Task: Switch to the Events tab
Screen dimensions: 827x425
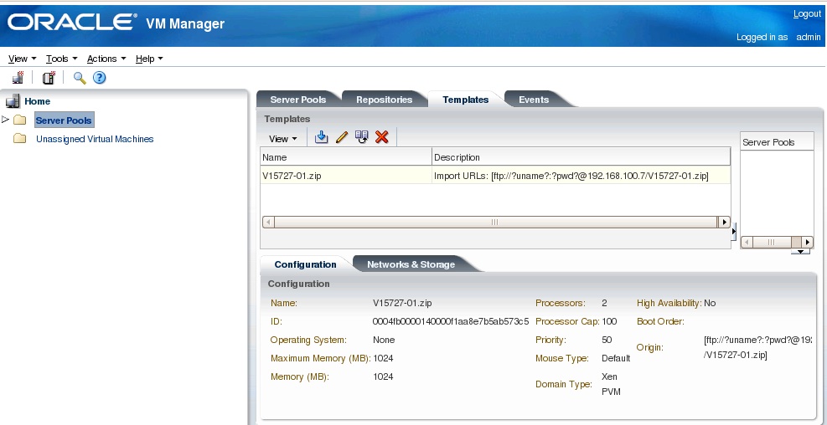Action: (534, 100)
